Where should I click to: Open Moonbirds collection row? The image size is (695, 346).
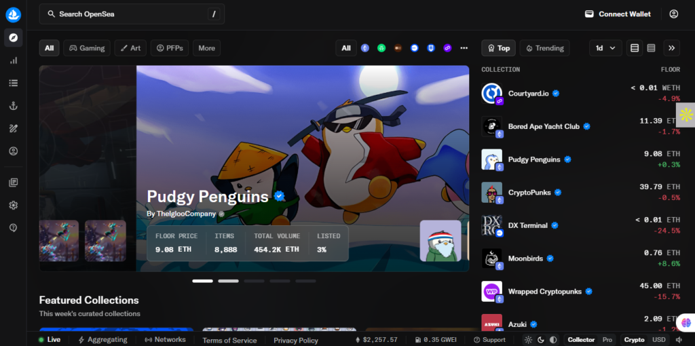pyautogui.click(x=581, y=258)
